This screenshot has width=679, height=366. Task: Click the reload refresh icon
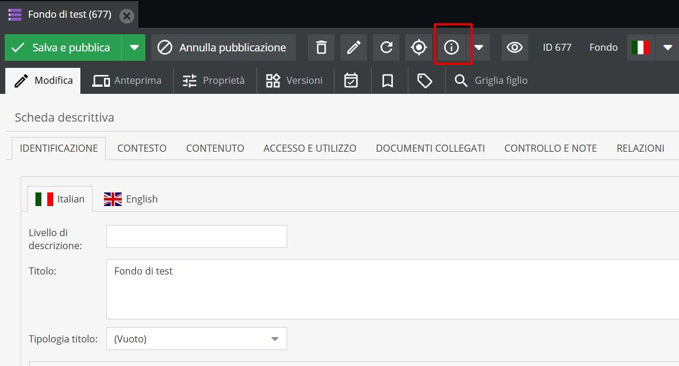[x=386, y=48]
